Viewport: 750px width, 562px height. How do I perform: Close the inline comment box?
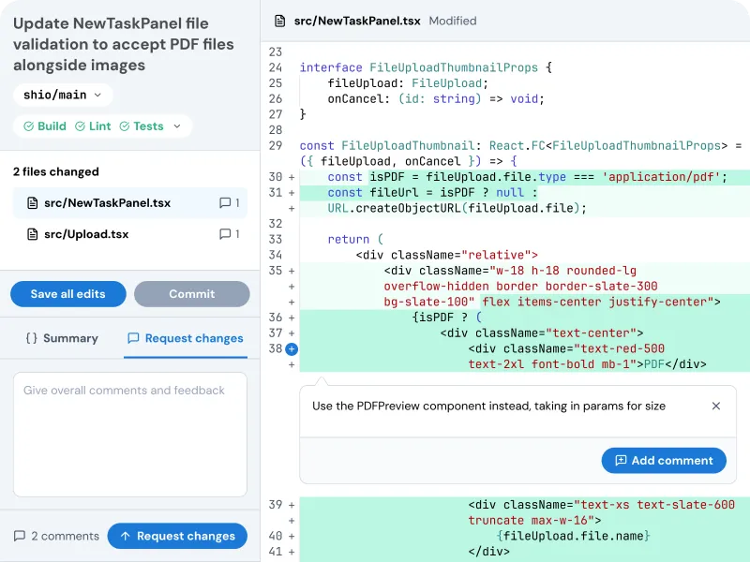(716, 407)
